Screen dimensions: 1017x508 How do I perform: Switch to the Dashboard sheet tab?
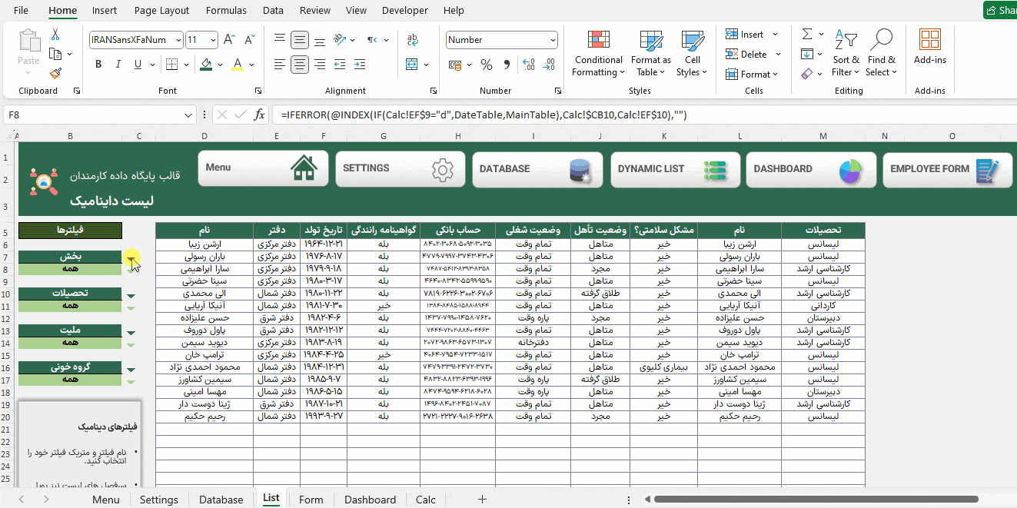click(370, 500)
